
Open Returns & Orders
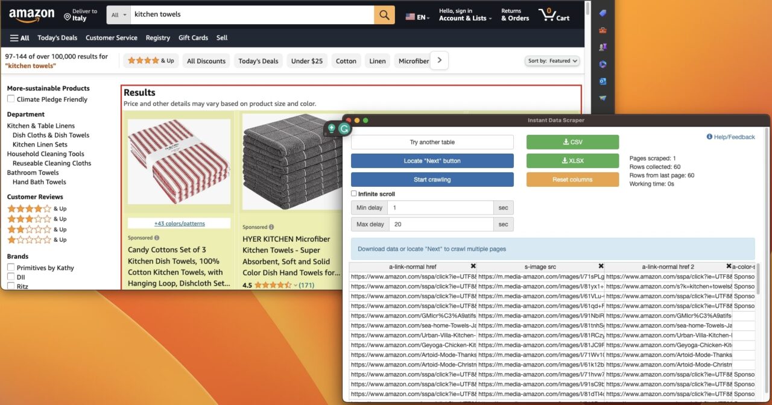coord(515,15)
